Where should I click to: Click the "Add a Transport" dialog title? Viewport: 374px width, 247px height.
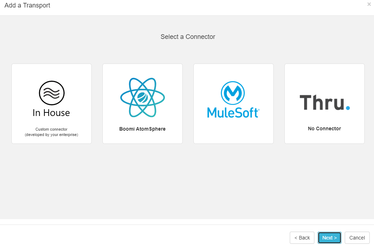pyautogui.click(x=27, y=5)
